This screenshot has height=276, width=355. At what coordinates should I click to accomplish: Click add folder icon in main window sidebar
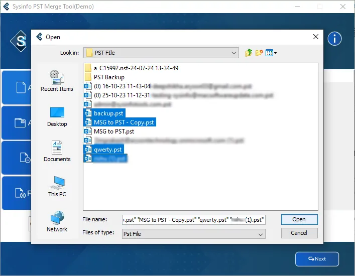click(20, 123)
